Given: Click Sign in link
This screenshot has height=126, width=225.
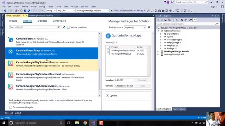Looking at the screenshot, I should [214, 7].
